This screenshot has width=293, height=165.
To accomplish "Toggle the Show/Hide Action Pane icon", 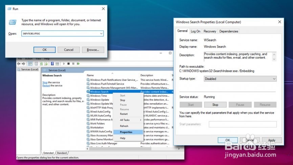I will click(57, 64).
